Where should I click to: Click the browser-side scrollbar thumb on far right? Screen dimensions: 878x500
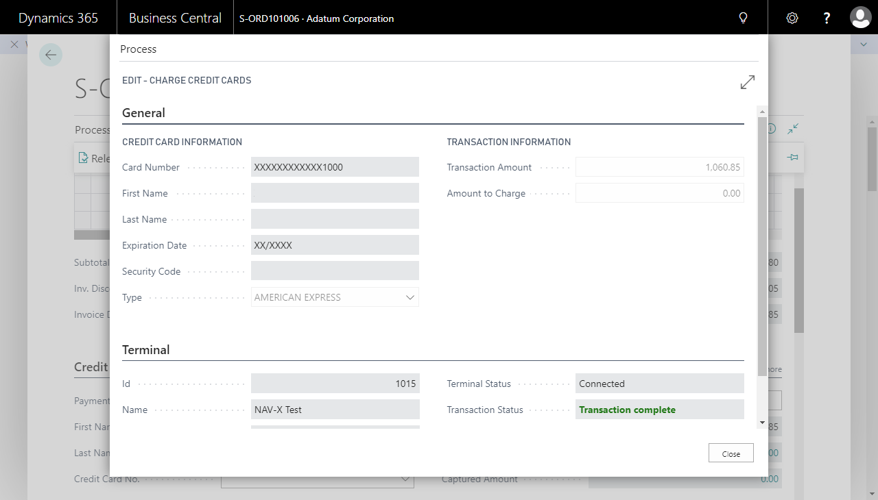click(x=872, y=159)
